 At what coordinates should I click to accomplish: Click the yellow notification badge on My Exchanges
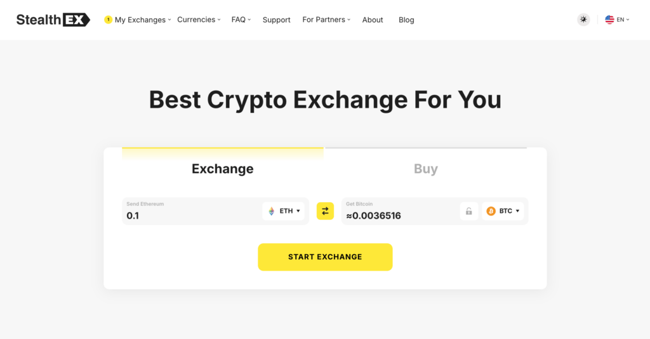click(x=108, y=20)
